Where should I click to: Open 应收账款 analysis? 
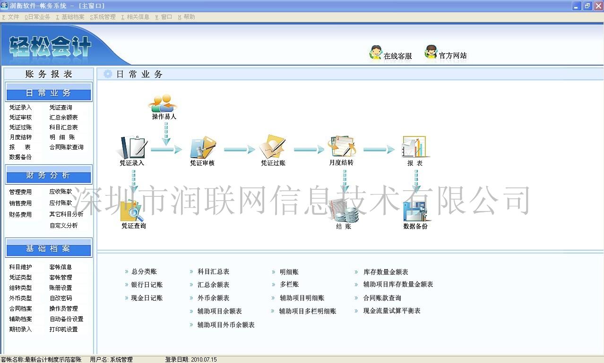coord(61,192)
